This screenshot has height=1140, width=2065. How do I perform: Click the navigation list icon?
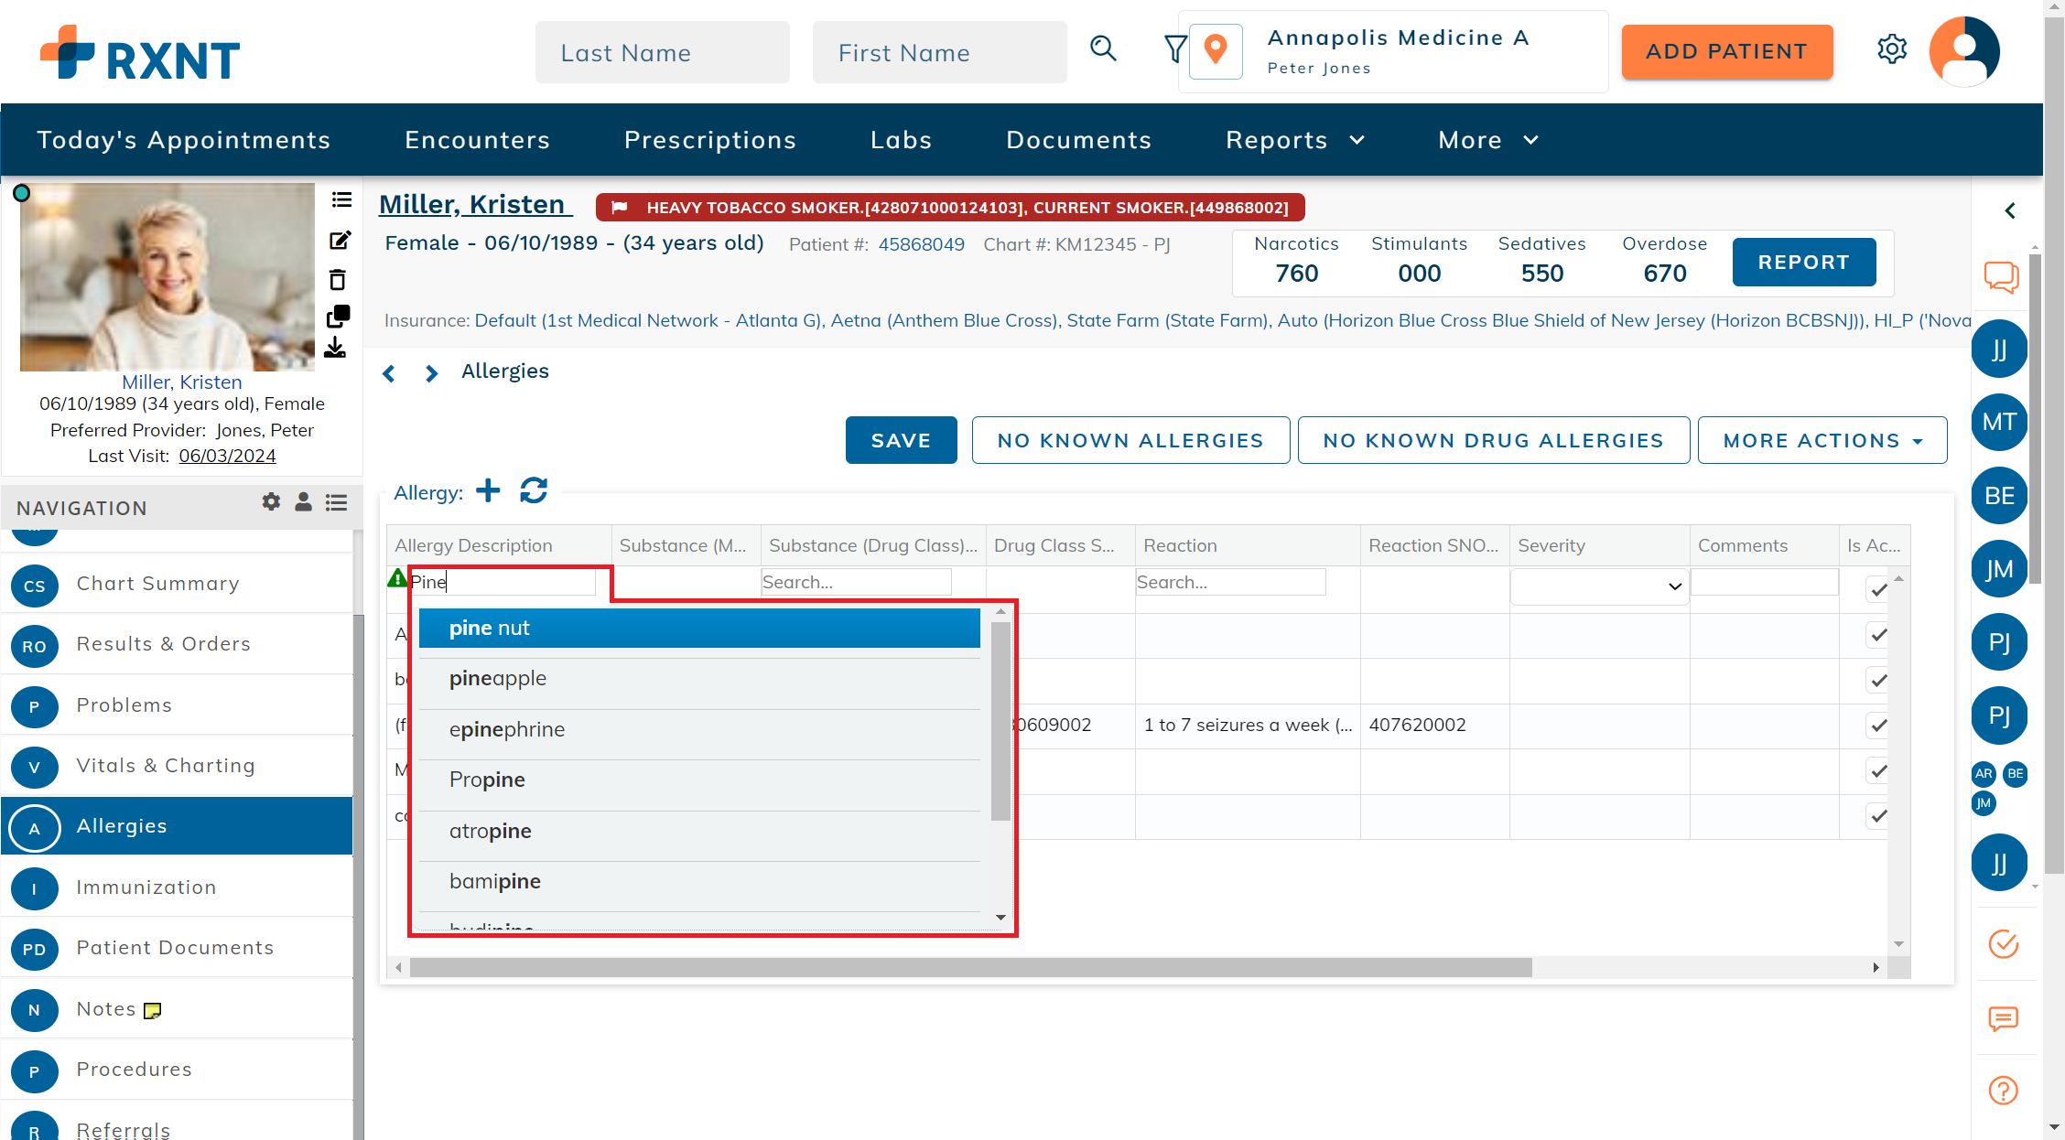tap(336, 502)
